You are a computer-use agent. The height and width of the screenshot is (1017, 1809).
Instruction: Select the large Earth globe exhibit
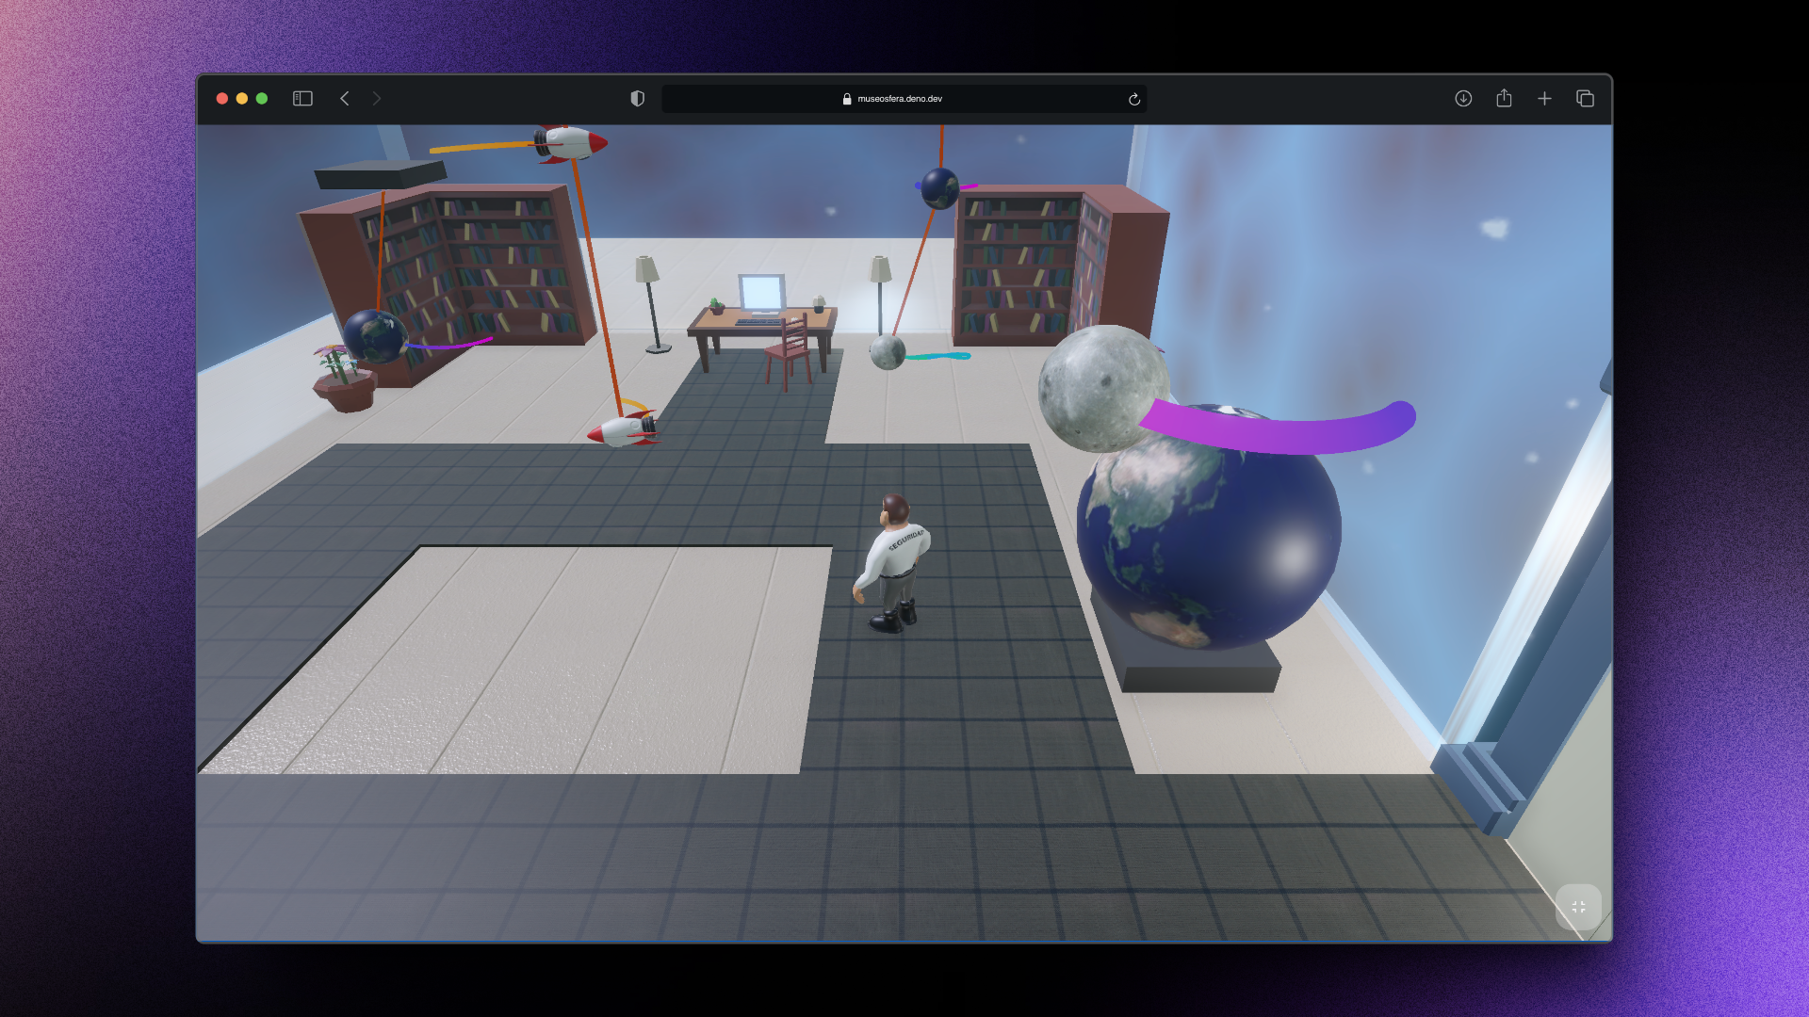pyautogui.click(x=1207, y=546)
